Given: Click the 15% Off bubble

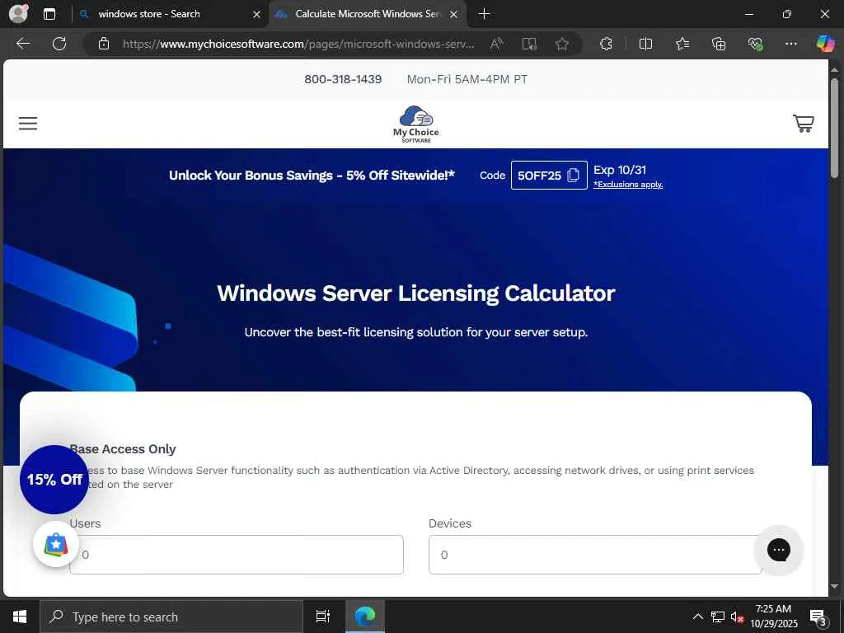Looking at the screenshot, I should click(x=54, y=479).
